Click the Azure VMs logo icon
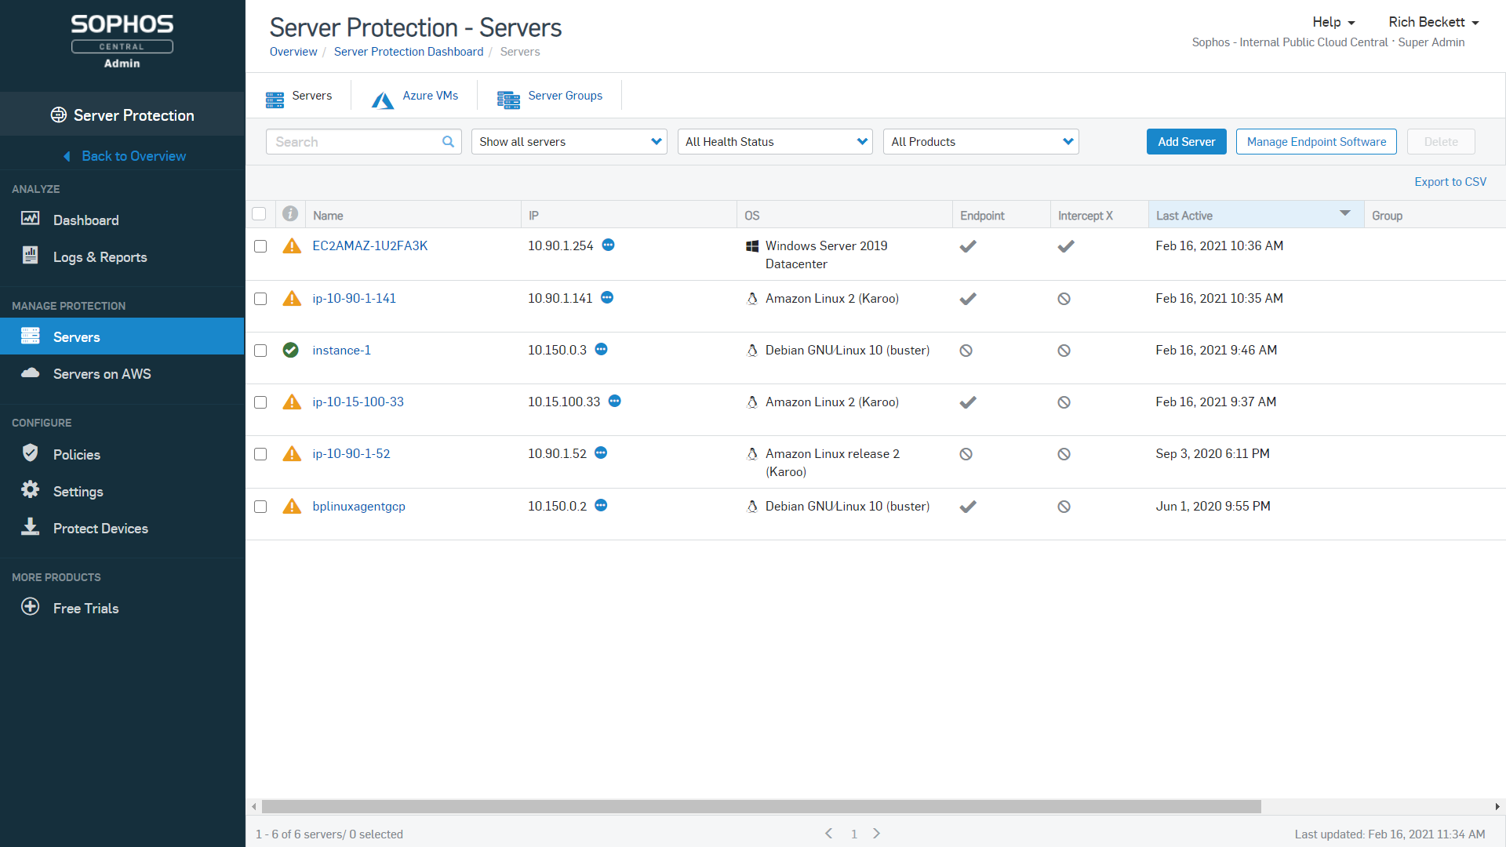The width and height of the screenshot is (1506, 847). (x=383, y=100)
